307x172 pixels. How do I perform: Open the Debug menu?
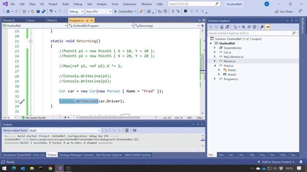point(78,4)
